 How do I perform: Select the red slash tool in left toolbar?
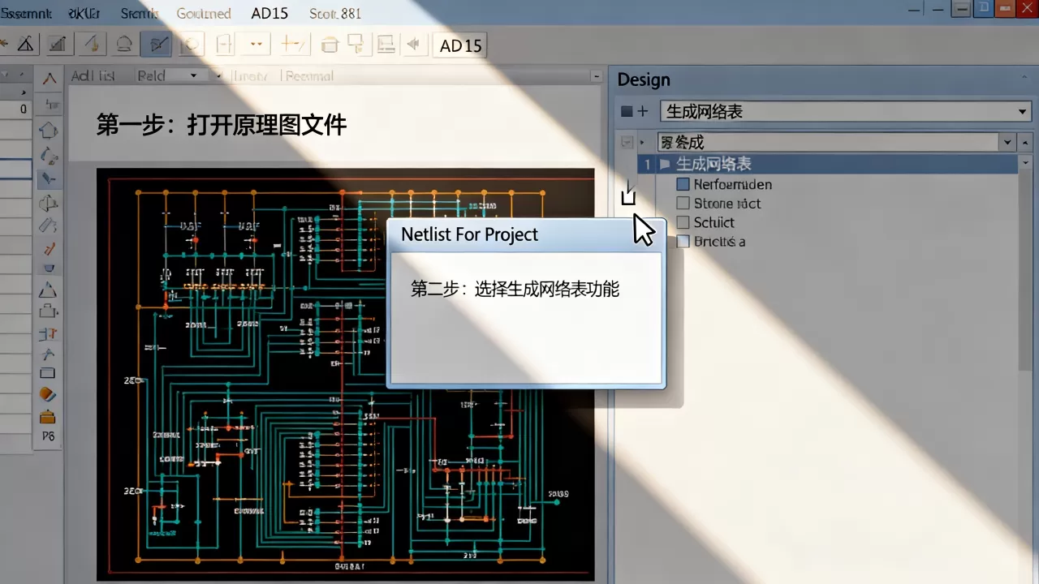tap(49, 248)
